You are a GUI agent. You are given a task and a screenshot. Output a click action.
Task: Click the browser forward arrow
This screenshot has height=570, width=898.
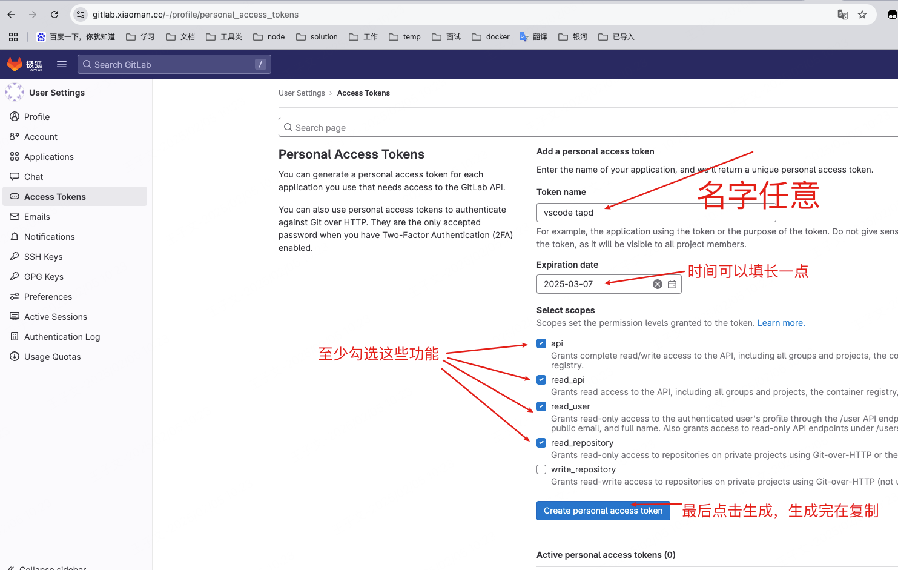click(33, 15)
